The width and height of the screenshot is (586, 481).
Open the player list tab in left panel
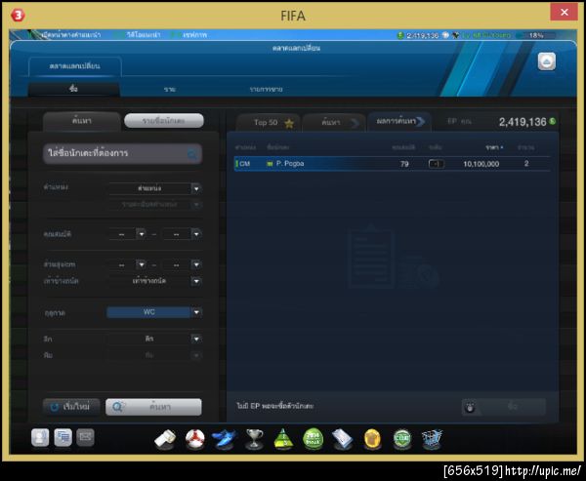[164, 121]
